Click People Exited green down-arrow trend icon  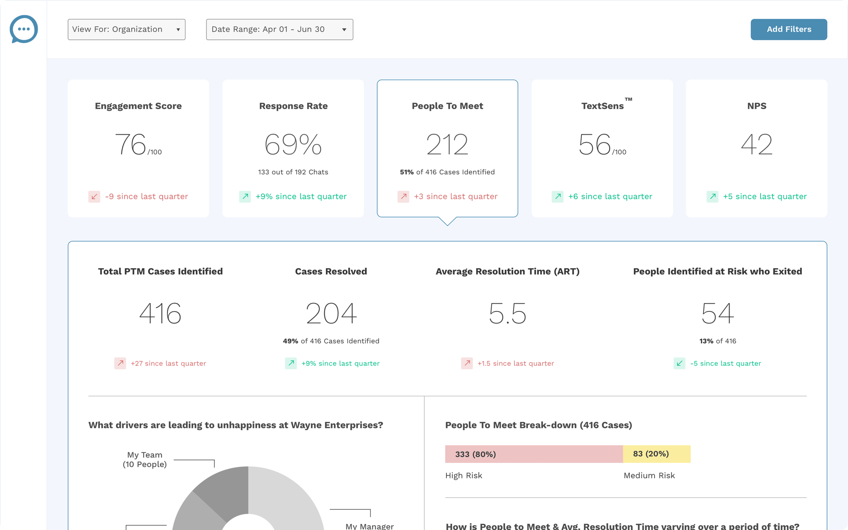[679, 363]
